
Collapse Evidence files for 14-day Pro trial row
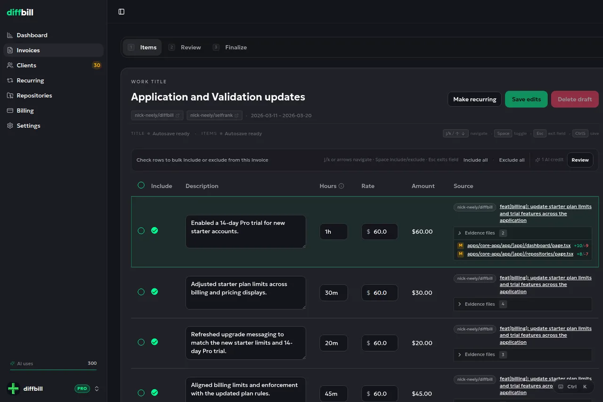[522, 233]
